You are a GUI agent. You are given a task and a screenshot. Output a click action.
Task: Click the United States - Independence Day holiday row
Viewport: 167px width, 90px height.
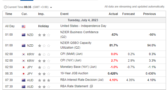[84, 26]
